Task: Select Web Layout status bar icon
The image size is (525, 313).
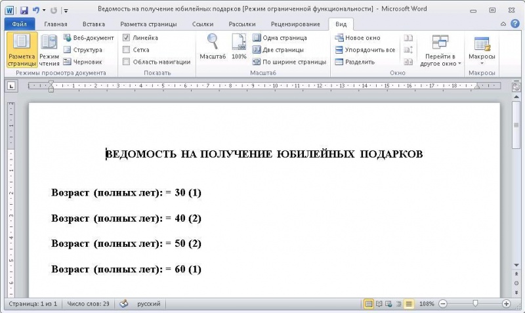Action: [388, 304]
